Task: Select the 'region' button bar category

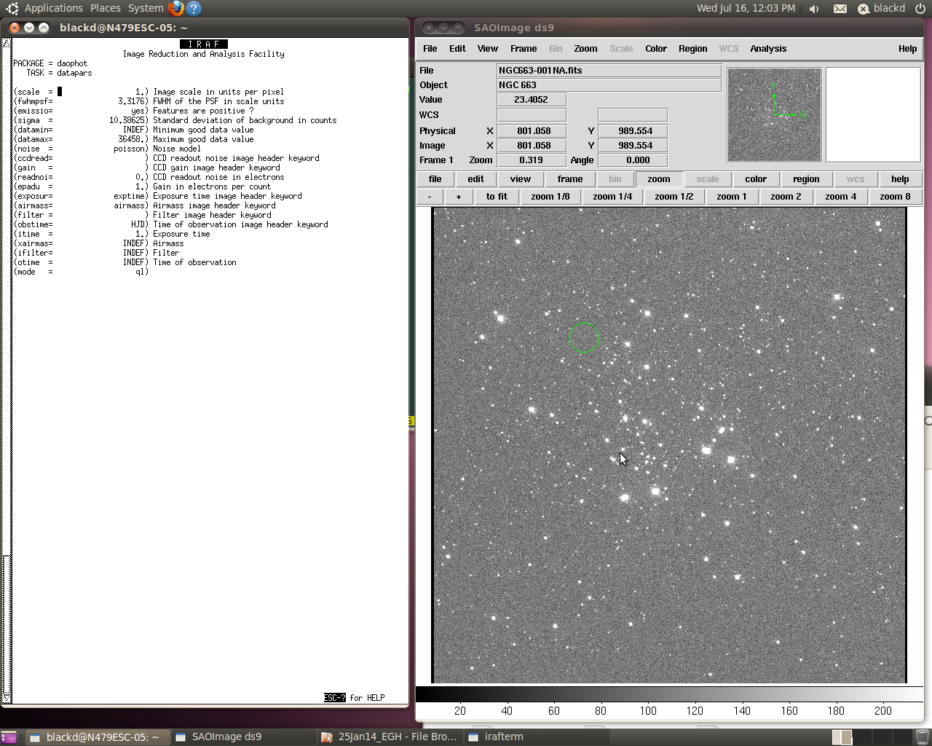Action: coord(805,179)
